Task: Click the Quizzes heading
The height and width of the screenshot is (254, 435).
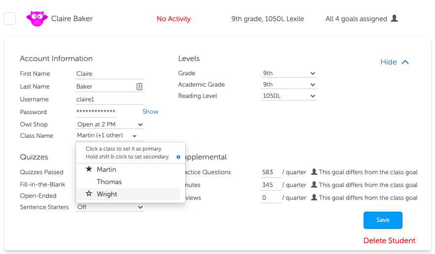Action: pos(34,157)
